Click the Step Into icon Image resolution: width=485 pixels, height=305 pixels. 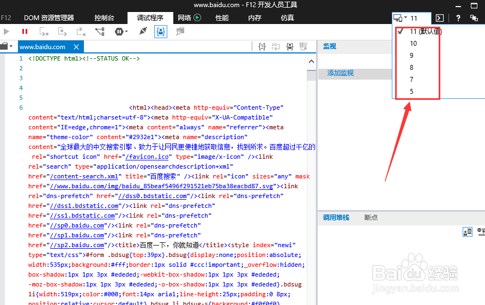(x=44, y=32)
